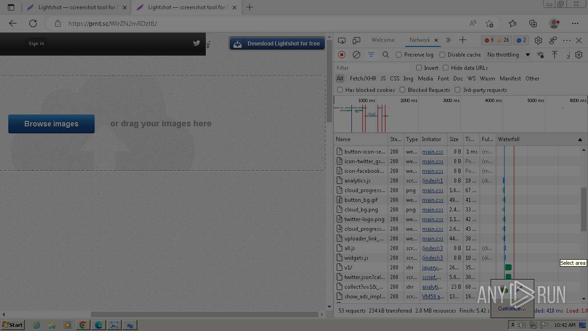Open the Favorites list icon
The image size is (588, 331).
click(x=513, y=23)
